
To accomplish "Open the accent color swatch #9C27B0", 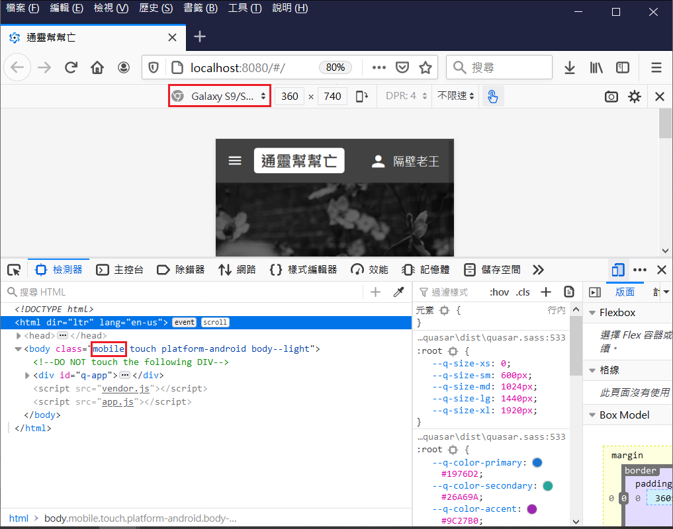I will pyautogui.click(x=532, y=509).
